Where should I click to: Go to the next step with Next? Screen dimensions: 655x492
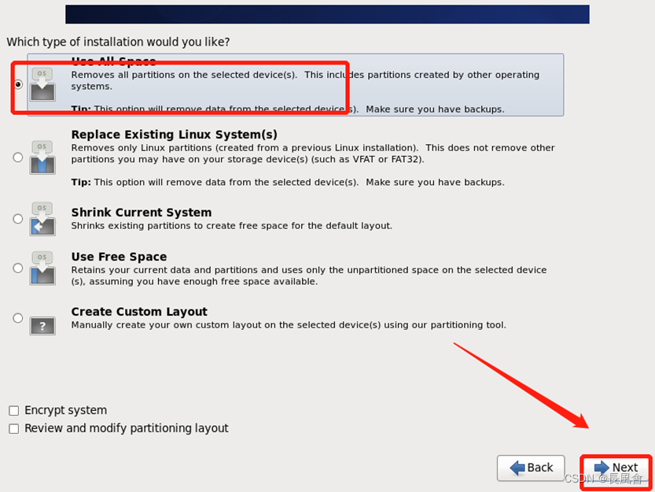coord(616,468)
